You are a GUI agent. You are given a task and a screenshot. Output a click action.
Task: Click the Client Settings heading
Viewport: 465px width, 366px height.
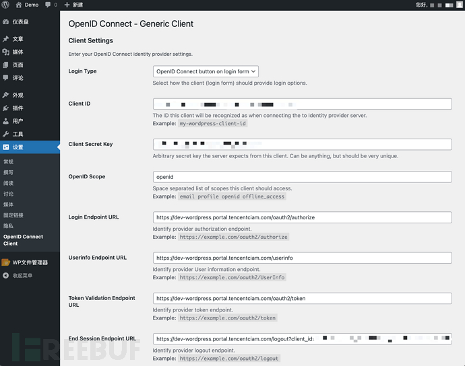91,40
